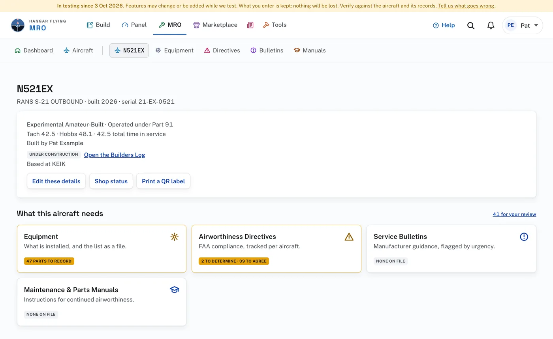
Task: Click the Shop status button
Action: pyautogui.click(x=111, y=181)
